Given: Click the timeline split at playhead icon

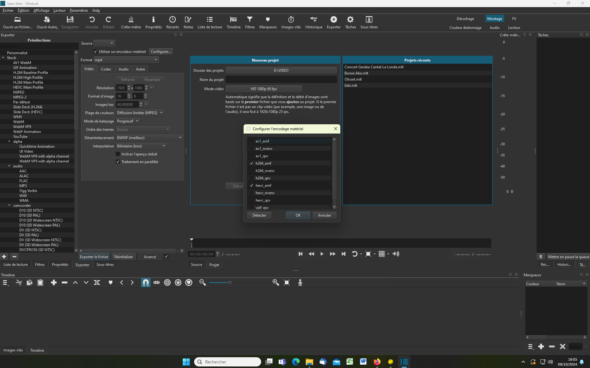Looking at the screenshot, I should point(97,282).
